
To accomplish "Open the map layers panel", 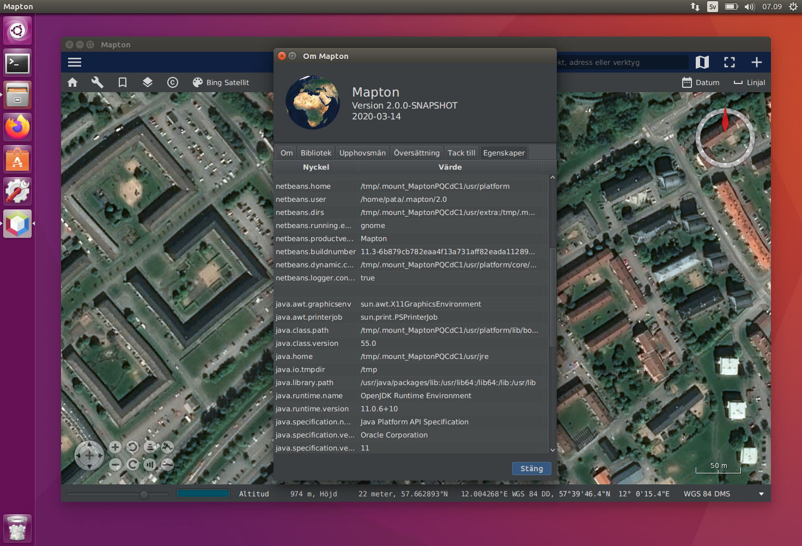I will pyautogui.click(x=148, y=82).
